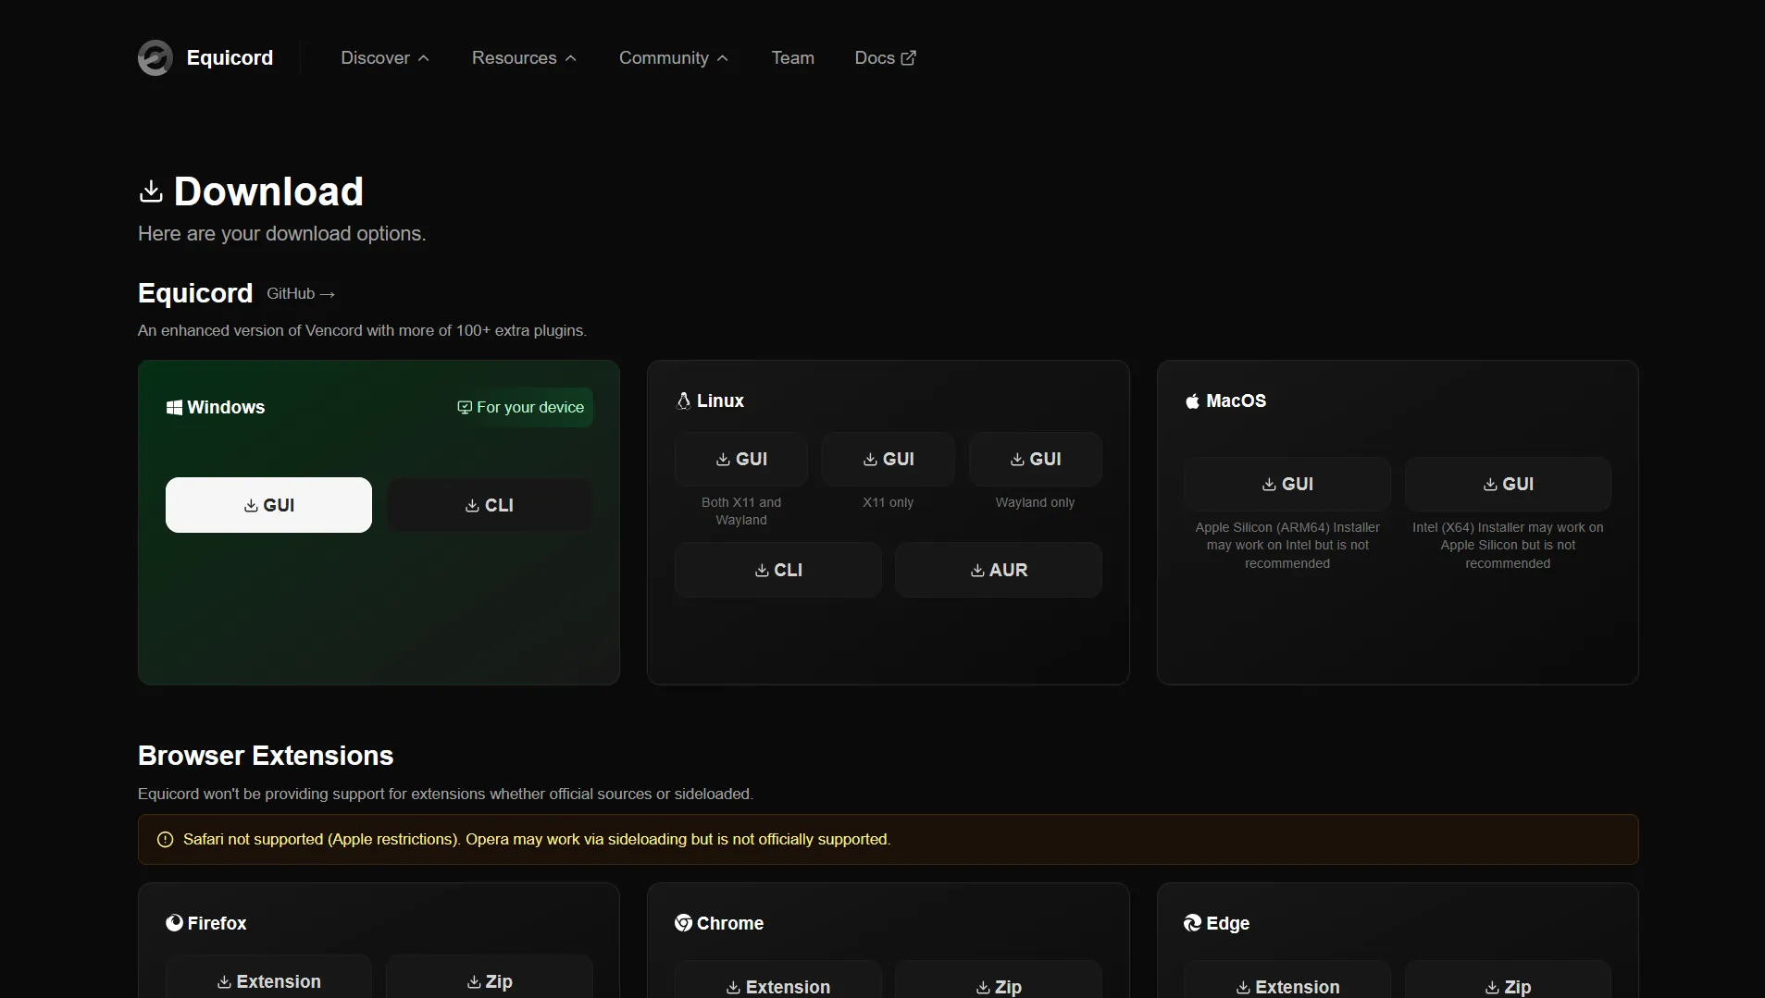Click the Equicord logo icon

click(x=155, y=57)
